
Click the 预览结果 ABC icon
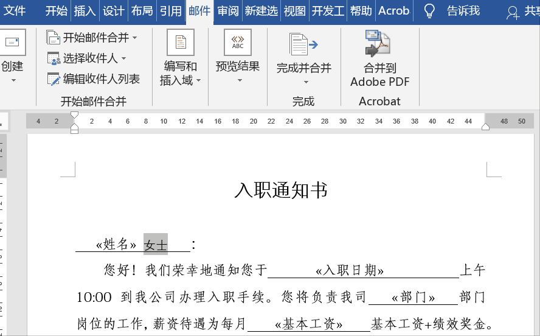pos(238,42)
